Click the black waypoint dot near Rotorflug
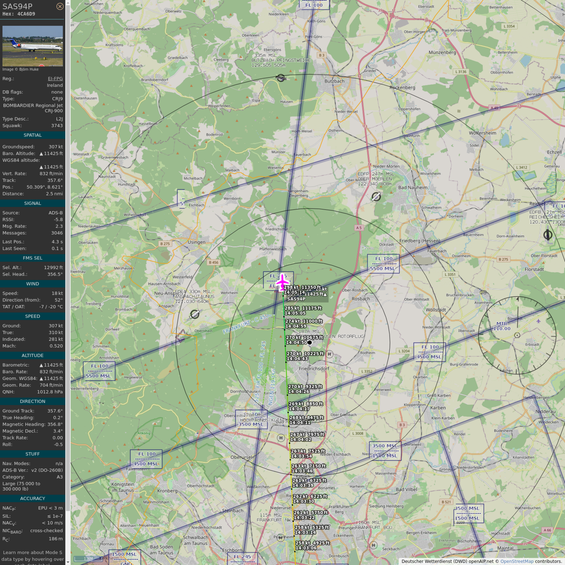565x565 pixels. [x=310, y=343]
